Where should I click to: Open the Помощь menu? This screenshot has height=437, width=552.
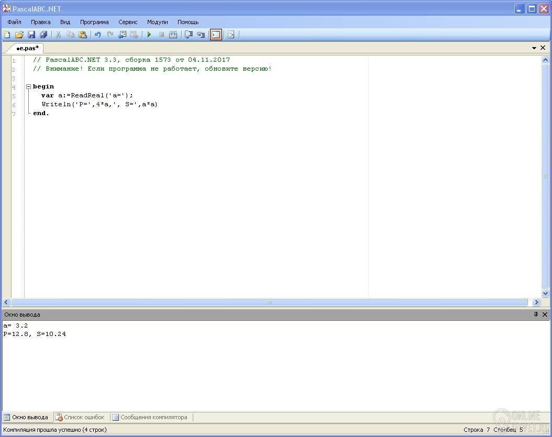[x=188, y=22]
